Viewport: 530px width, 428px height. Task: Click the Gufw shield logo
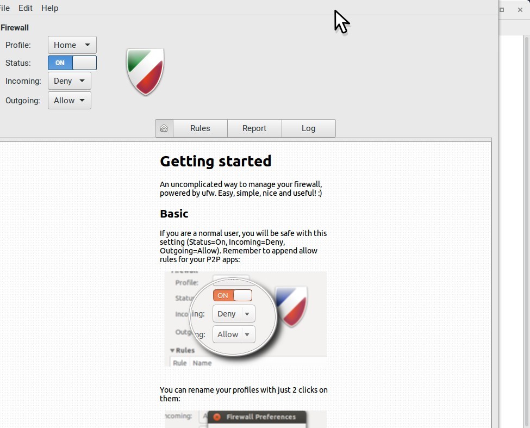click(x=145, y=71)
